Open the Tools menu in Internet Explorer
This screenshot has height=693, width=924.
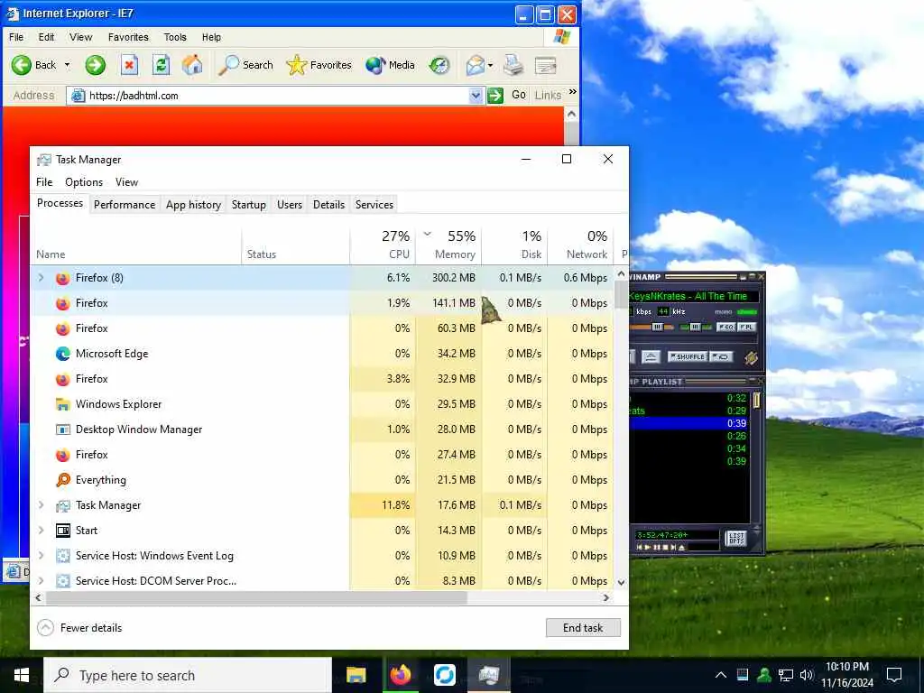[175, 37]
